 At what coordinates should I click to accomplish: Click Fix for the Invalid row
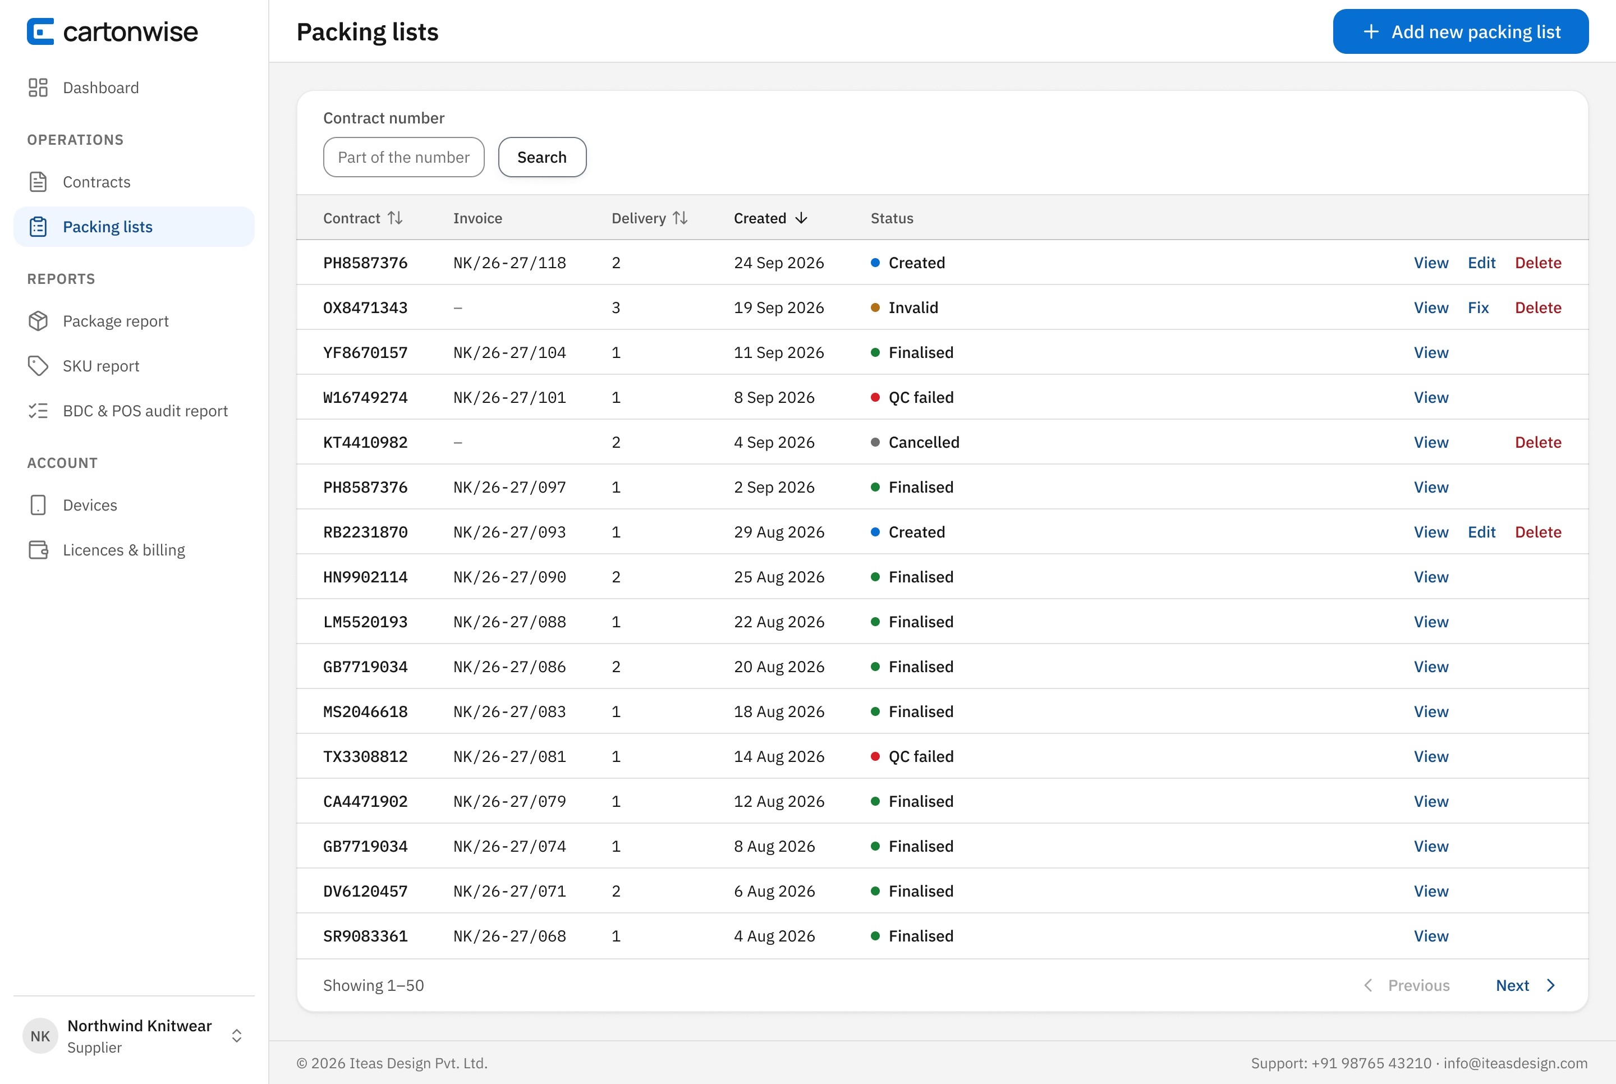point(1478,307)
